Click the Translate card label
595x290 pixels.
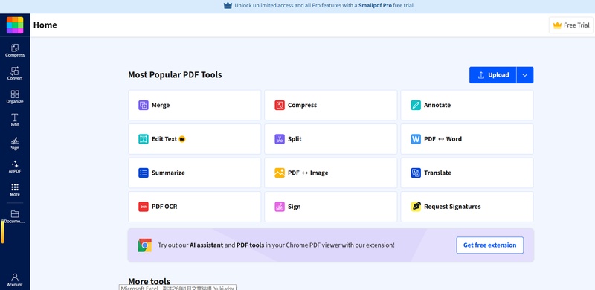coord(437,173)
